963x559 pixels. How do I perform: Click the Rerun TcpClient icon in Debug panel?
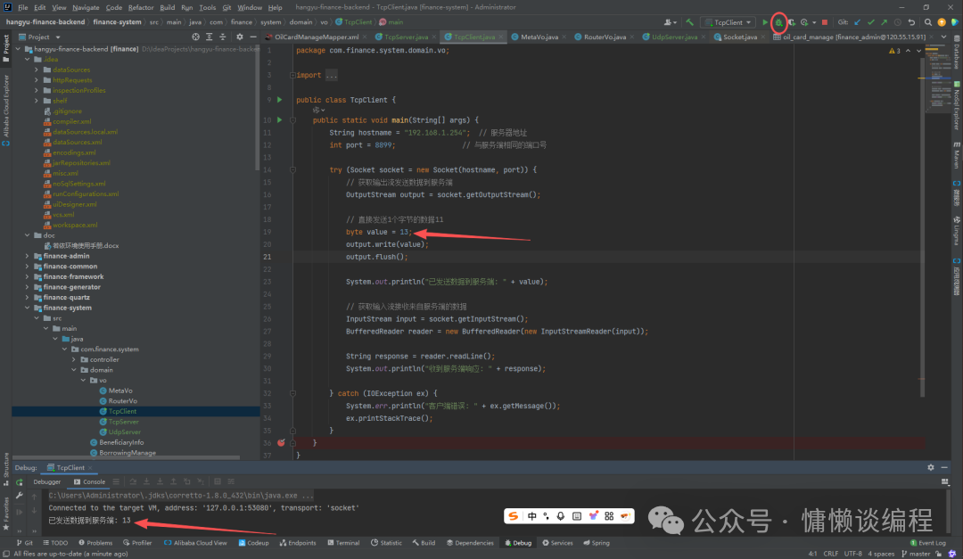click(x=19, y=482)
